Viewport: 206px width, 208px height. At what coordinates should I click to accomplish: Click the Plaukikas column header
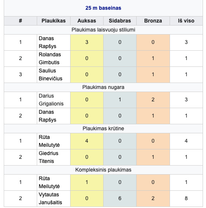point(54,21)
